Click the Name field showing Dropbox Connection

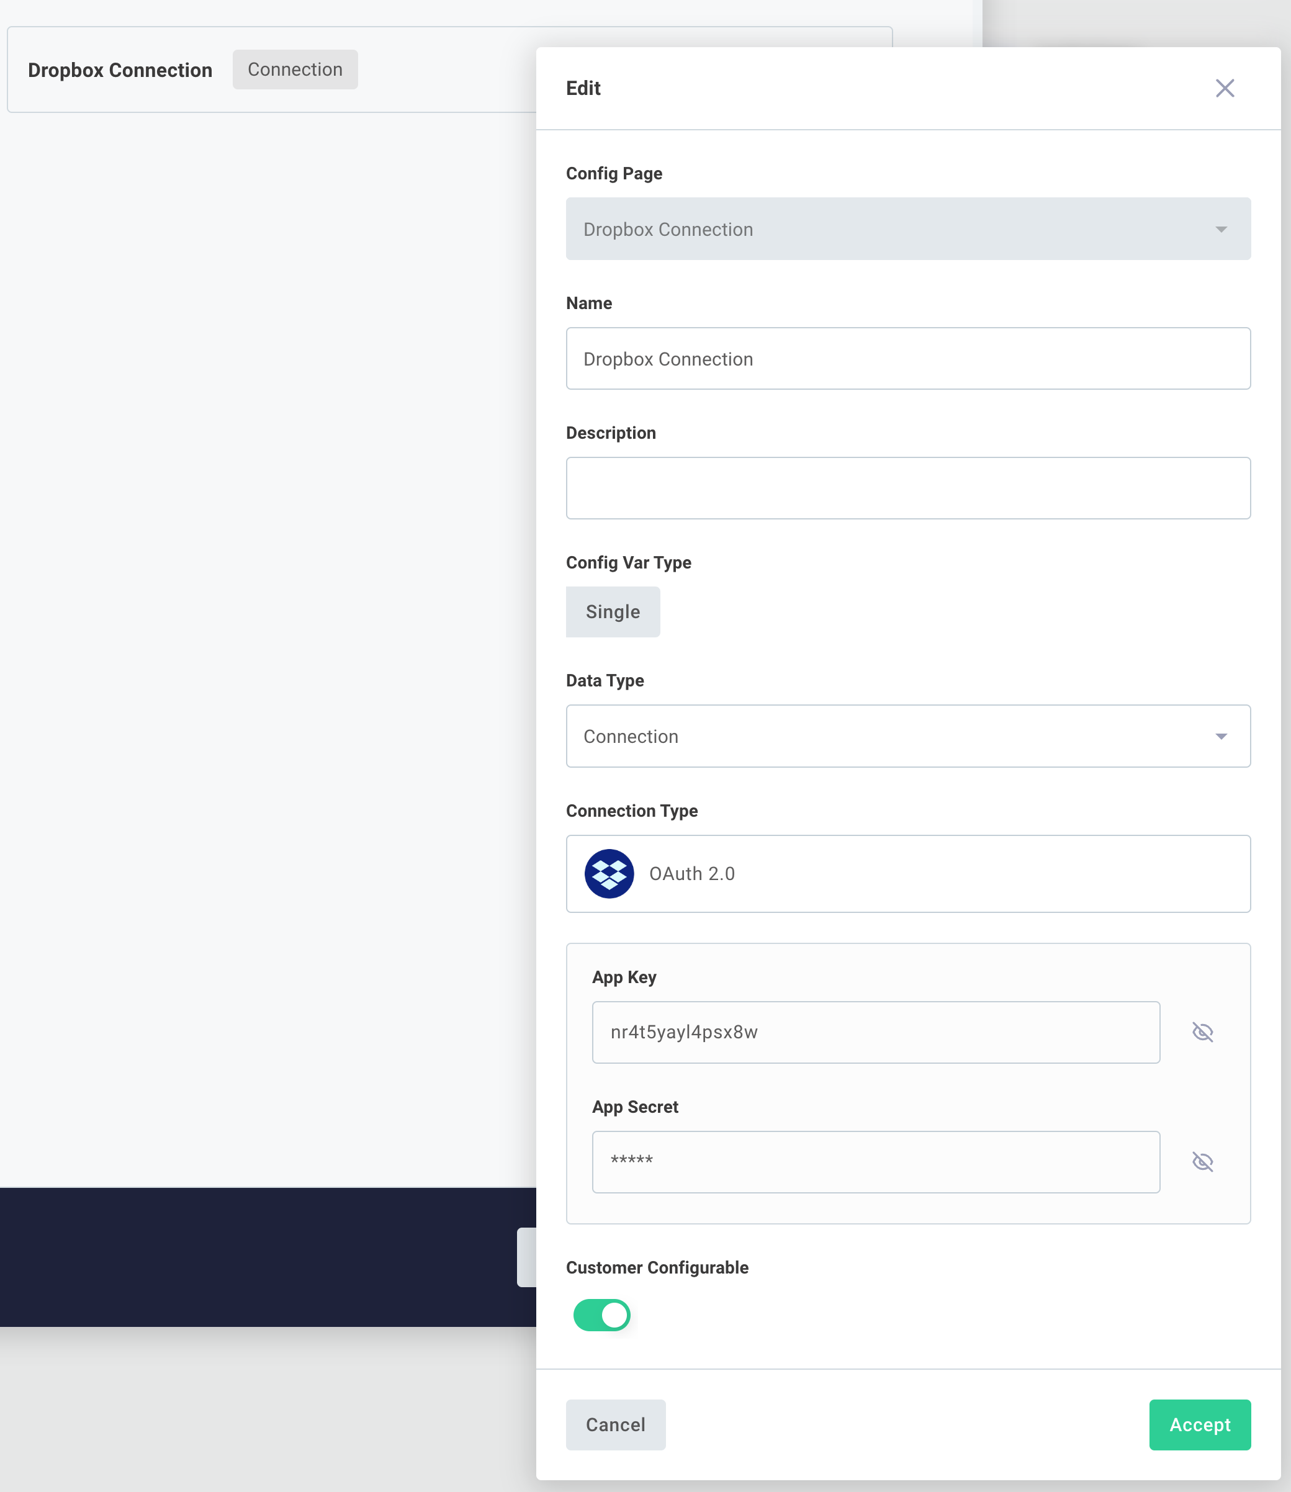pos(907,358)
